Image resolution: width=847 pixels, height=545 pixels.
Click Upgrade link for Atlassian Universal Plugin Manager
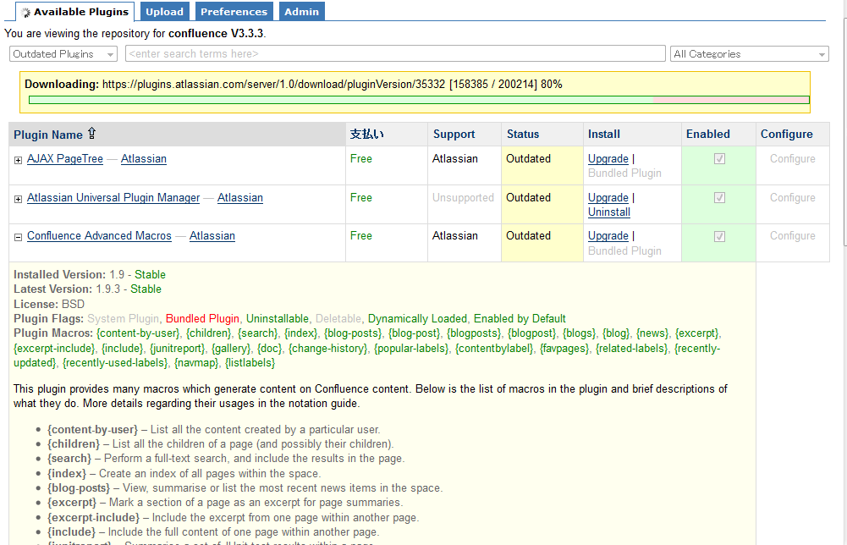click(x=608, y=198)
